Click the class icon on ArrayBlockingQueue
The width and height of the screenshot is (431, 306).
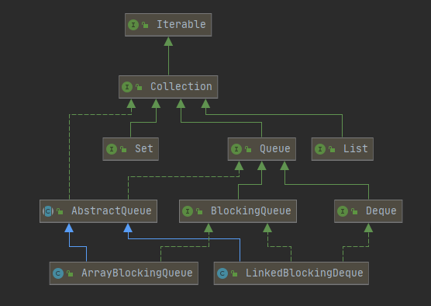click(x=58, y=273)
